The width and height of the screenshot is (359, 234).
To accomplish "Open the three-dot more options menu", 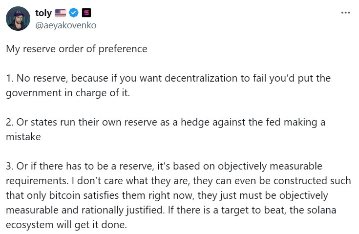I will click(345, 13).
